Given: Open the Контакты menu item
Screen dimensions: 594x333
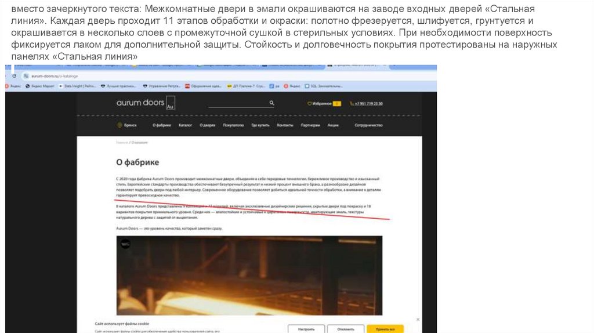Looking at the screenshot, I should pyautogui.click(x=285, y=125).
